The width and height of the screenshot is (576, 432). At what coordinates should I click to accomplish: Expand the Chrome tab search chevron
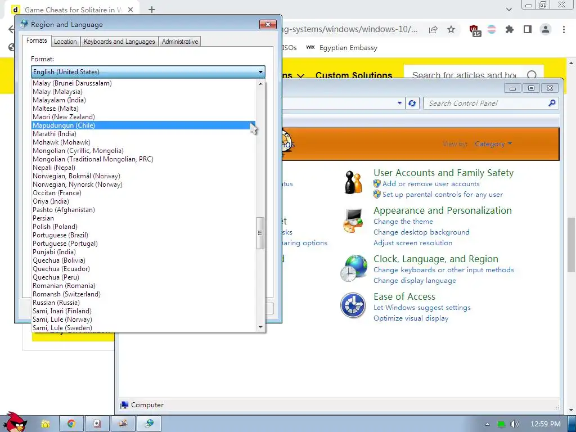tap(508, 10)
